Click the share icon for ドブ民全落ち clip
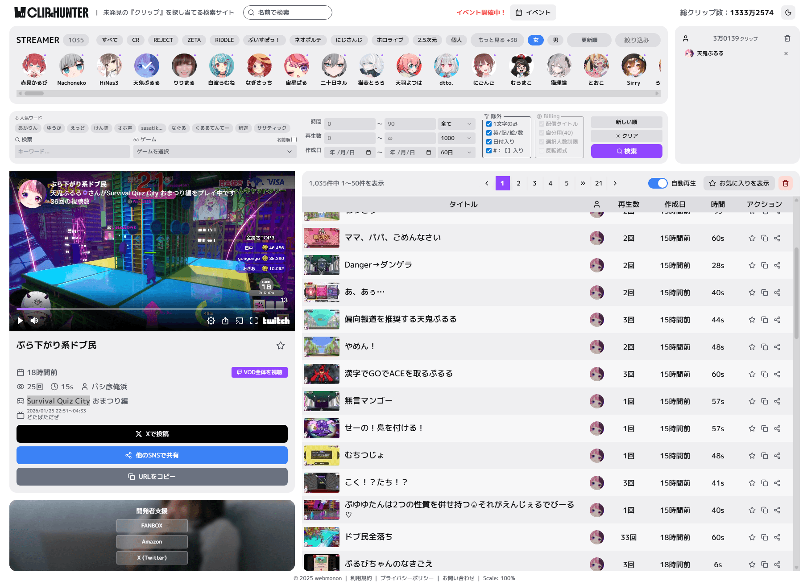 [778, 537]
